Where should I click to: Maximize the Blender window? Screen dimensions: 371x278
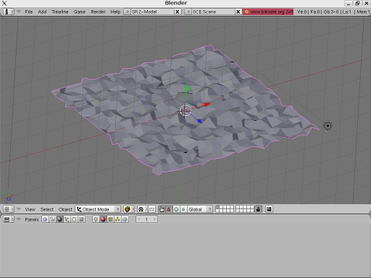click(x=358, y=3)
